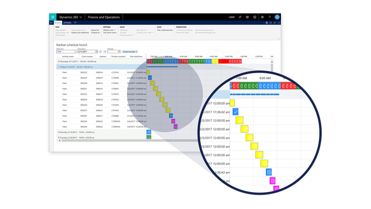Select the green job tile in Tuesday 5/16/2017 row
Image resolution: width=371 pixels, height=209 pixels.
149,137
